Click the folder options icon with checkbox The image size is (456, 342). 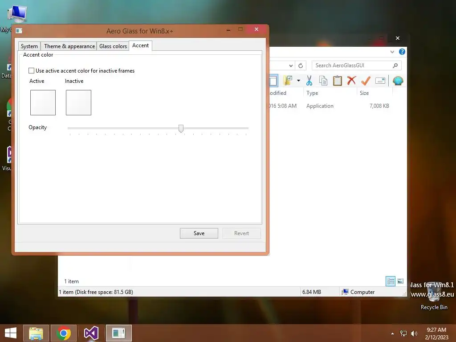(x=288, y=80)
